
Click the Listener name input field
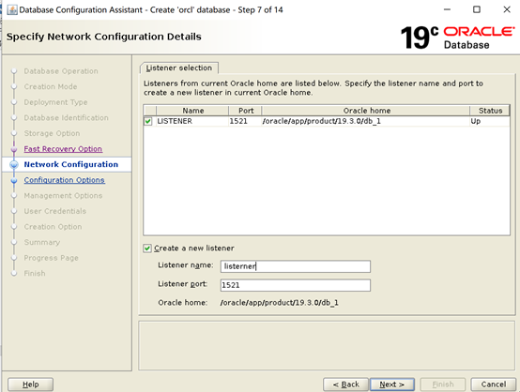click(295, 266)
